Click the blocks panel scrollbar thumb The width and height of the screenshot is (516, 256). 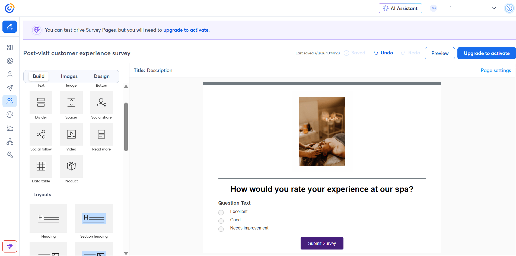tap(126, 127)
